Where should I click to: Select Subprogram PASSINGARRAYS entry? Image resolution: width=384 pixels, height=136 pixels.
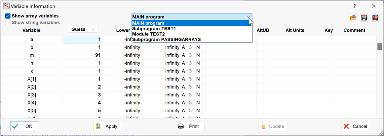point(166,40)
